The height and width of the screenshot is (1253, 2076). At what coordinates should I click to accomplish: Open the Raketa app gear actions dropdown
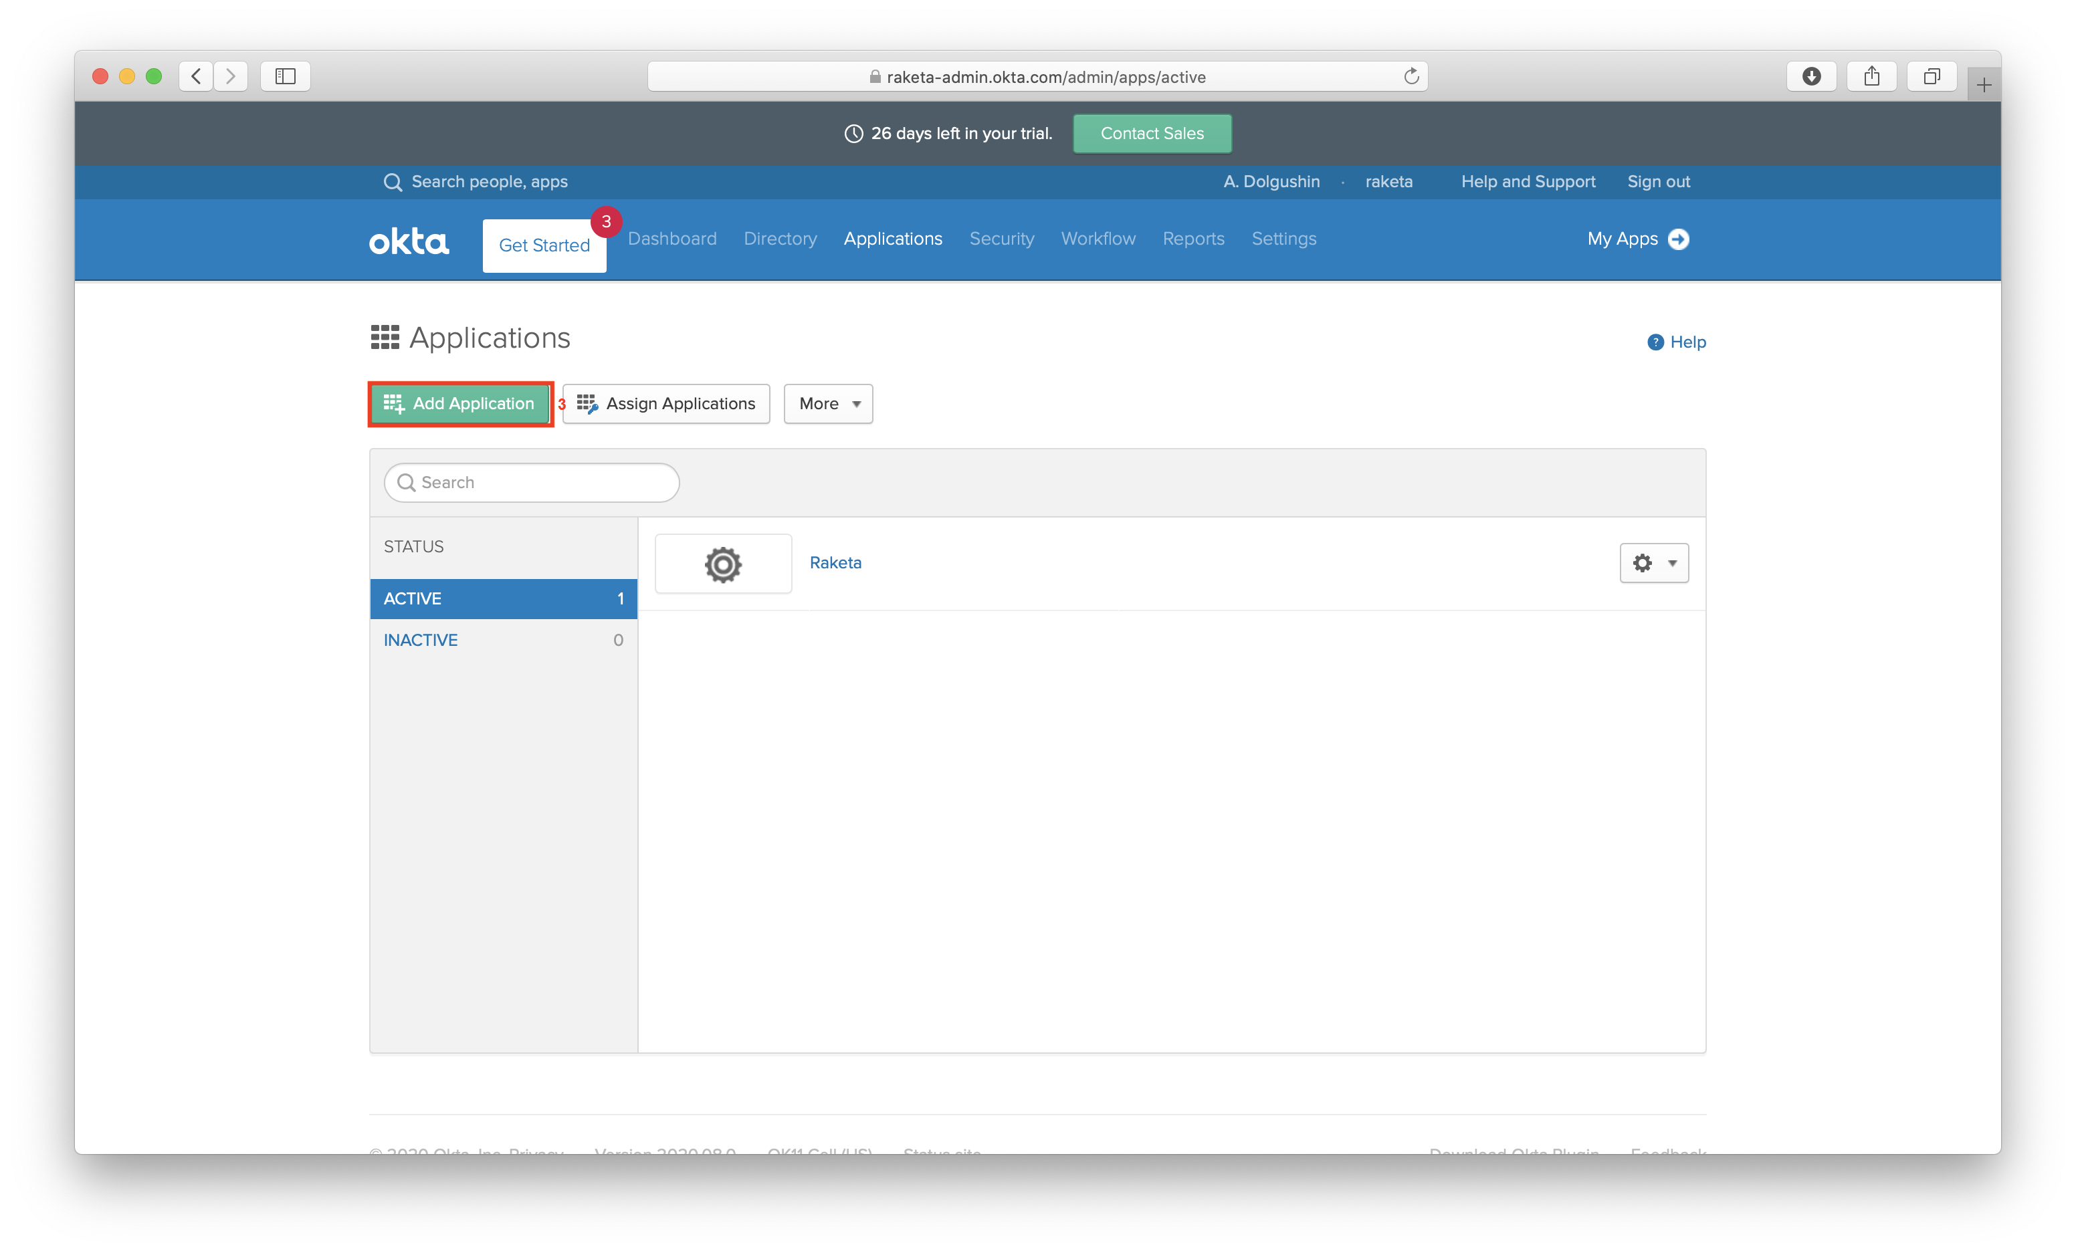click(1654, 562)
